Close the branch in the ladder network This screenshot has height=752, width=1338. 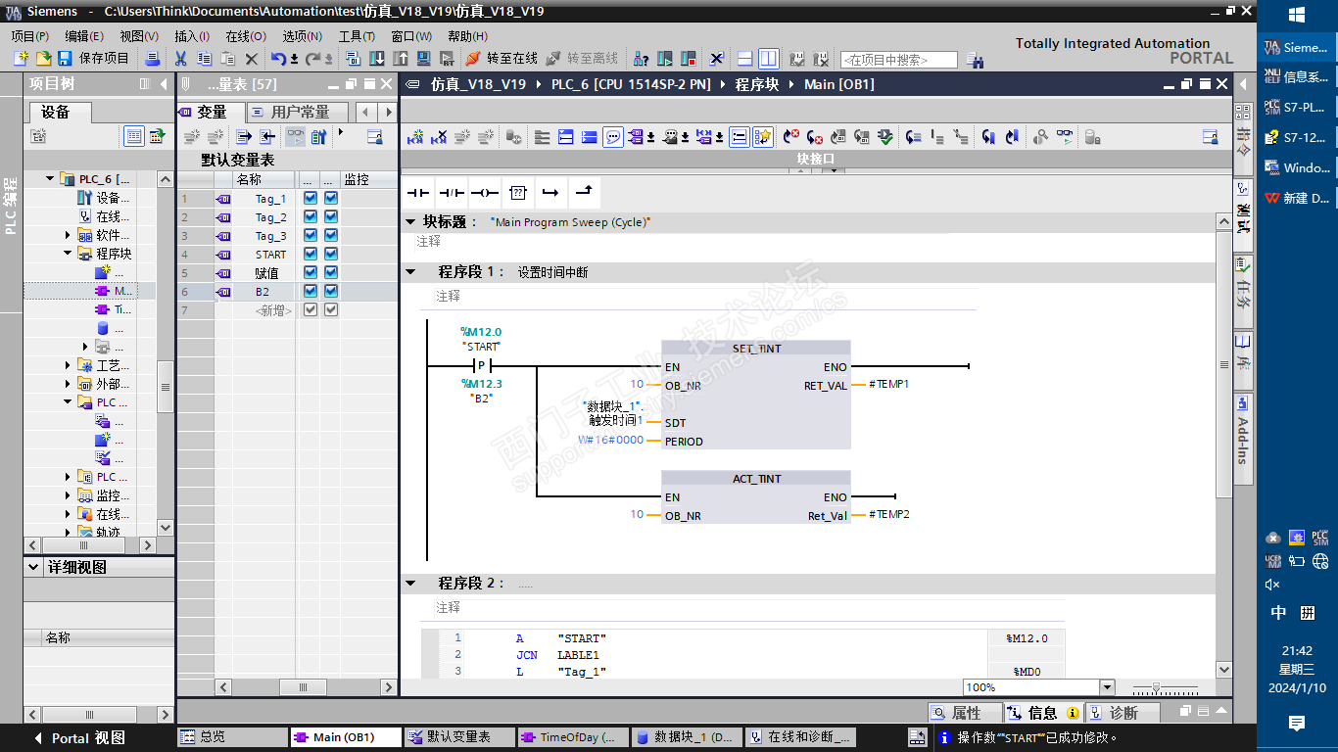pos(583,192)
